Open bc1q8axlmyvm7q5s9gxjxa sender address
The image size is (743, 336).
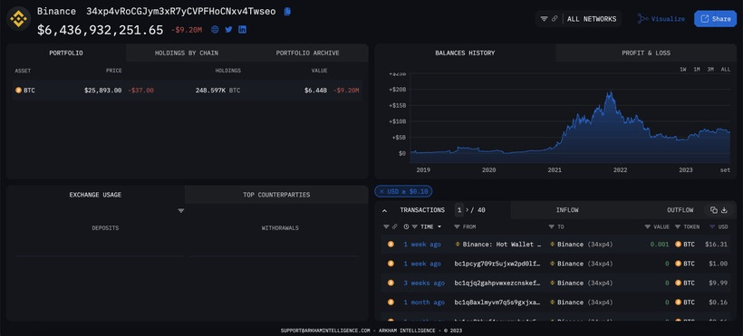click(x=497, y=302)
